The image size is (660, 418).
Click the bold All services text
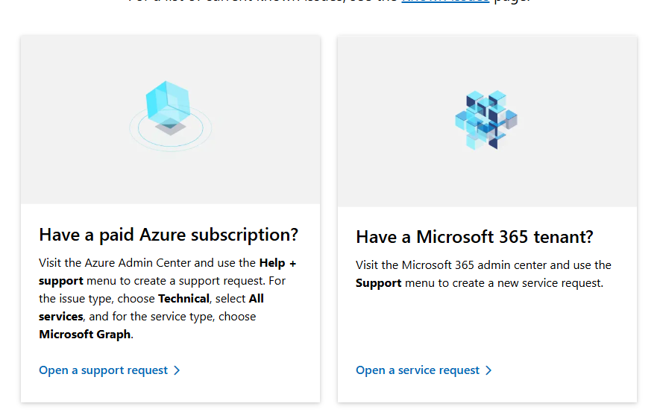pyautogui.click(x=151, y=308)
